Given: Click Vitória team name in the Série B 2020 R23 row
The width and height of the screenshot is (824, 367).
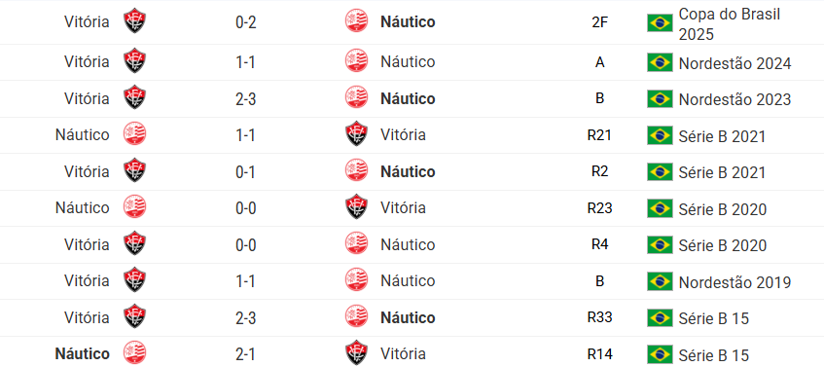Looking at the screenshot, I should coord(403,208).
